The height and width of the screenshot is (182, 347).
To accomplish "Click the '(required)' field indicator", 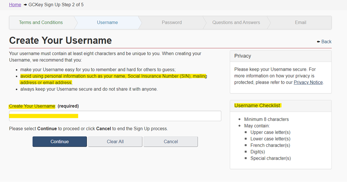I will pos(68,106).
